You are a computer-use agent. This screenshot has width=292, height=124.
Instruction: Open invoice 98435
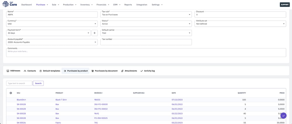point(97,100)
